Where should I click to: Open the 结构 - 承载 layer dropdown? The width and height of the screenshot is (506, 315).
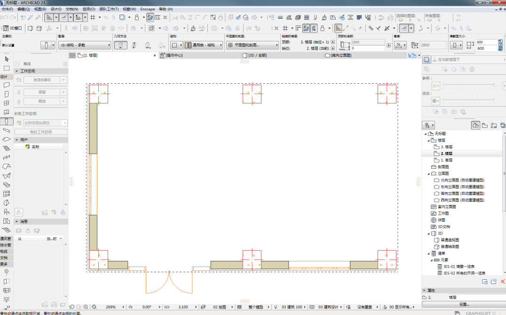pos(85,45)
